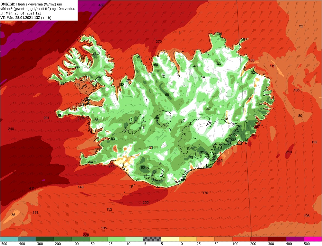Select the map value -83
The width and height of the screenshot is (322, 246).
[112, 139]
